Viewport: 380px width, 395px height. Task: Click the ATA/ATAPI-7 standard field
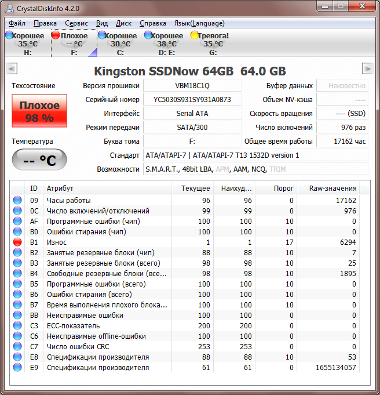255,155
